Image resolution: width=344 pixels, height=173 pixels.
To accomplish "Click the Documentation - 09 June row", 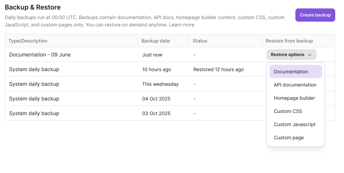I will (x=170, y=55).
